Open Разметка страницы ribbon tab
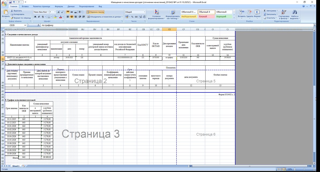 tap(42, 6)
